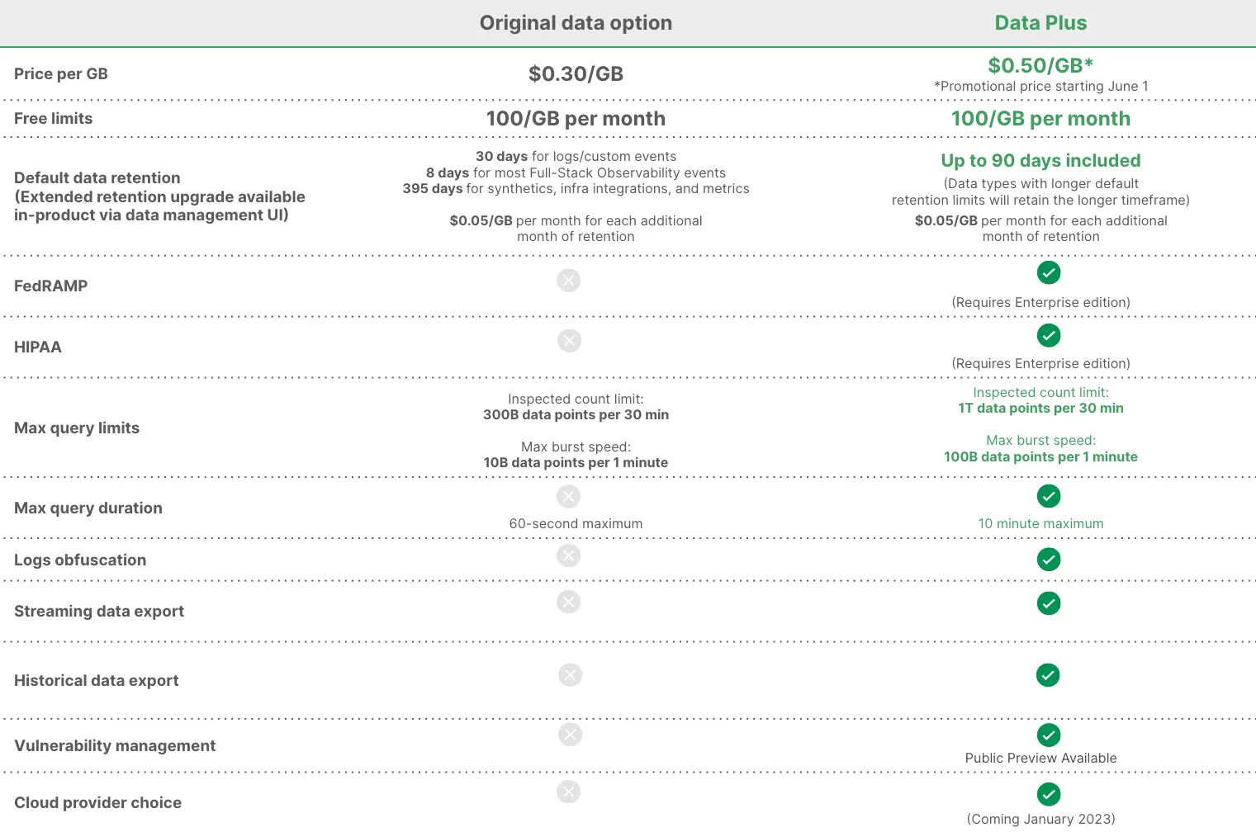Click the Coming January 2023 annotation

point(1040,819)
